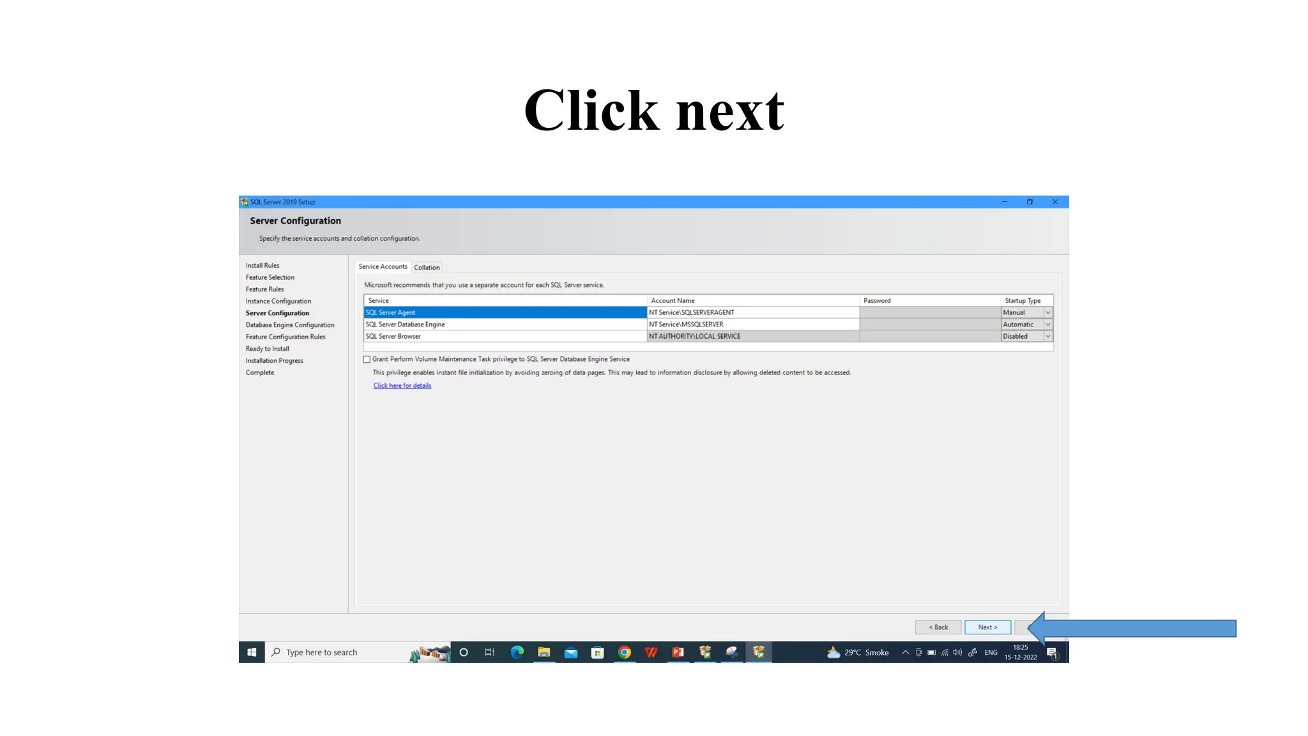Screen dimensions: 1308x736
Task: Go to Feature Configuration Rules step
Action: 285,337
